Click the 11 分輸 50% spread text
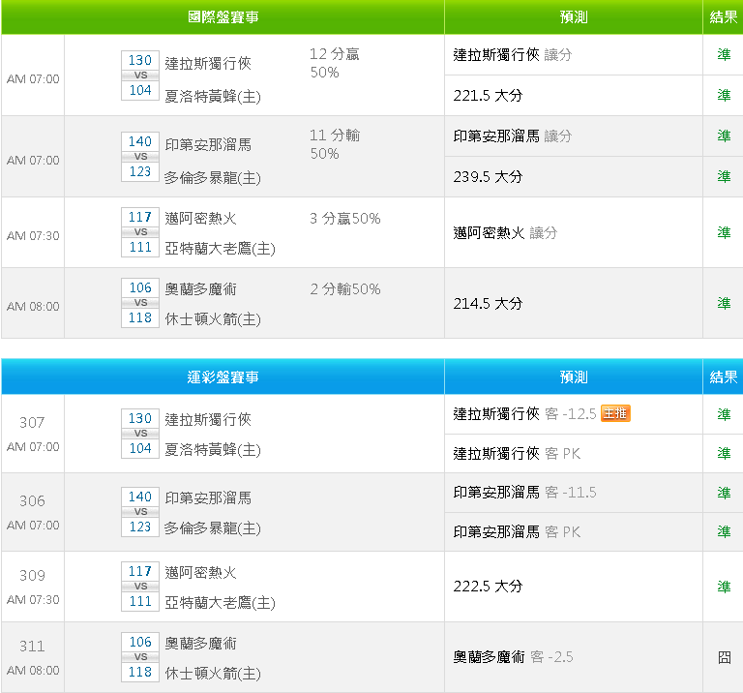Screen dimensions: 743x693 coord(335,144)
